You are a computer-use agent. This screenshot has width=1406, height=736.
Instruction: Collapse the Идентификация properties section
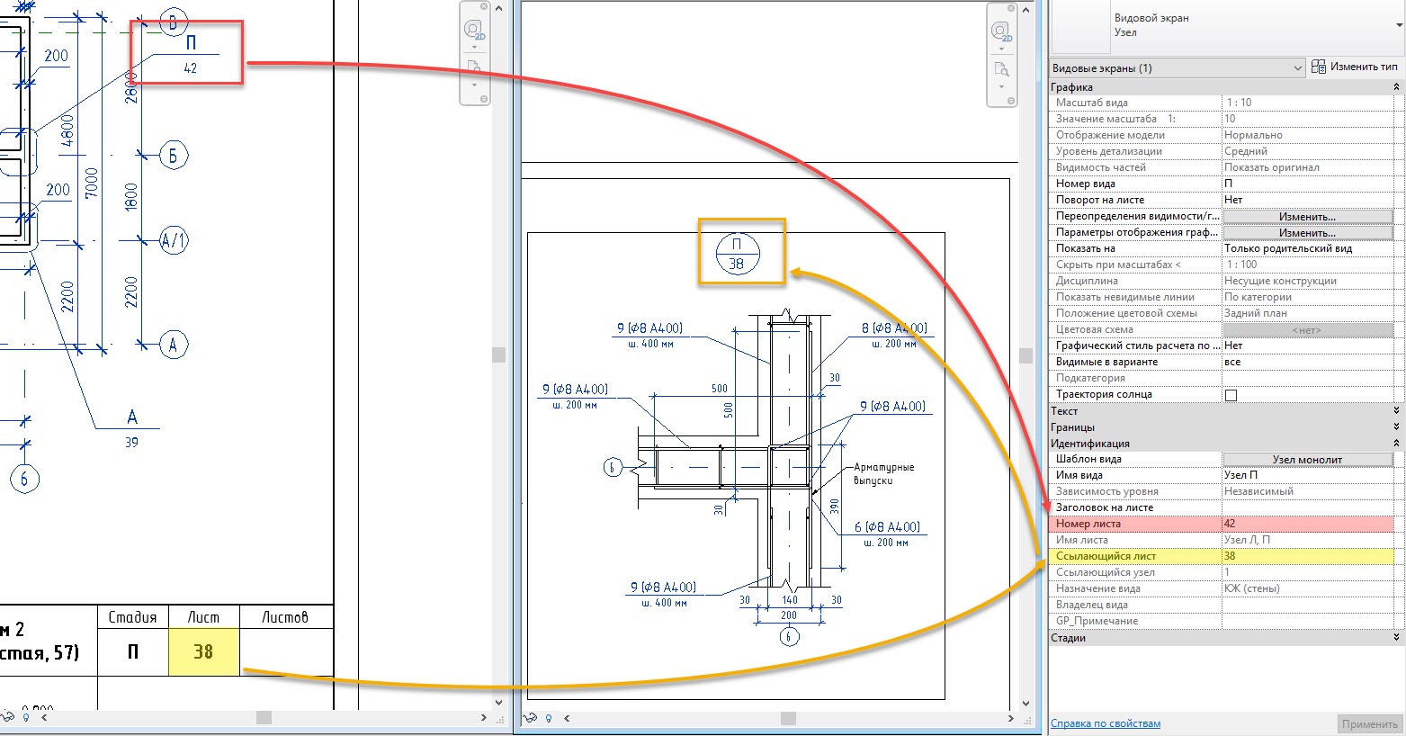pos(1396,444)
